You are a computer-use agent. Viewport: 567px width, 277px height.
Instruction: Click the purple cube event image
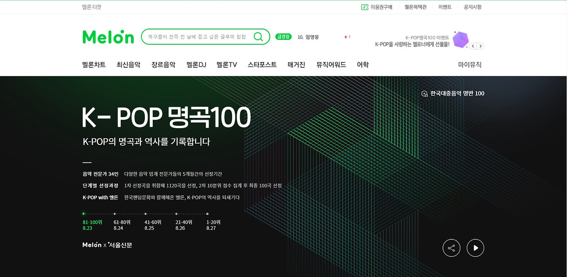point(460,39)
